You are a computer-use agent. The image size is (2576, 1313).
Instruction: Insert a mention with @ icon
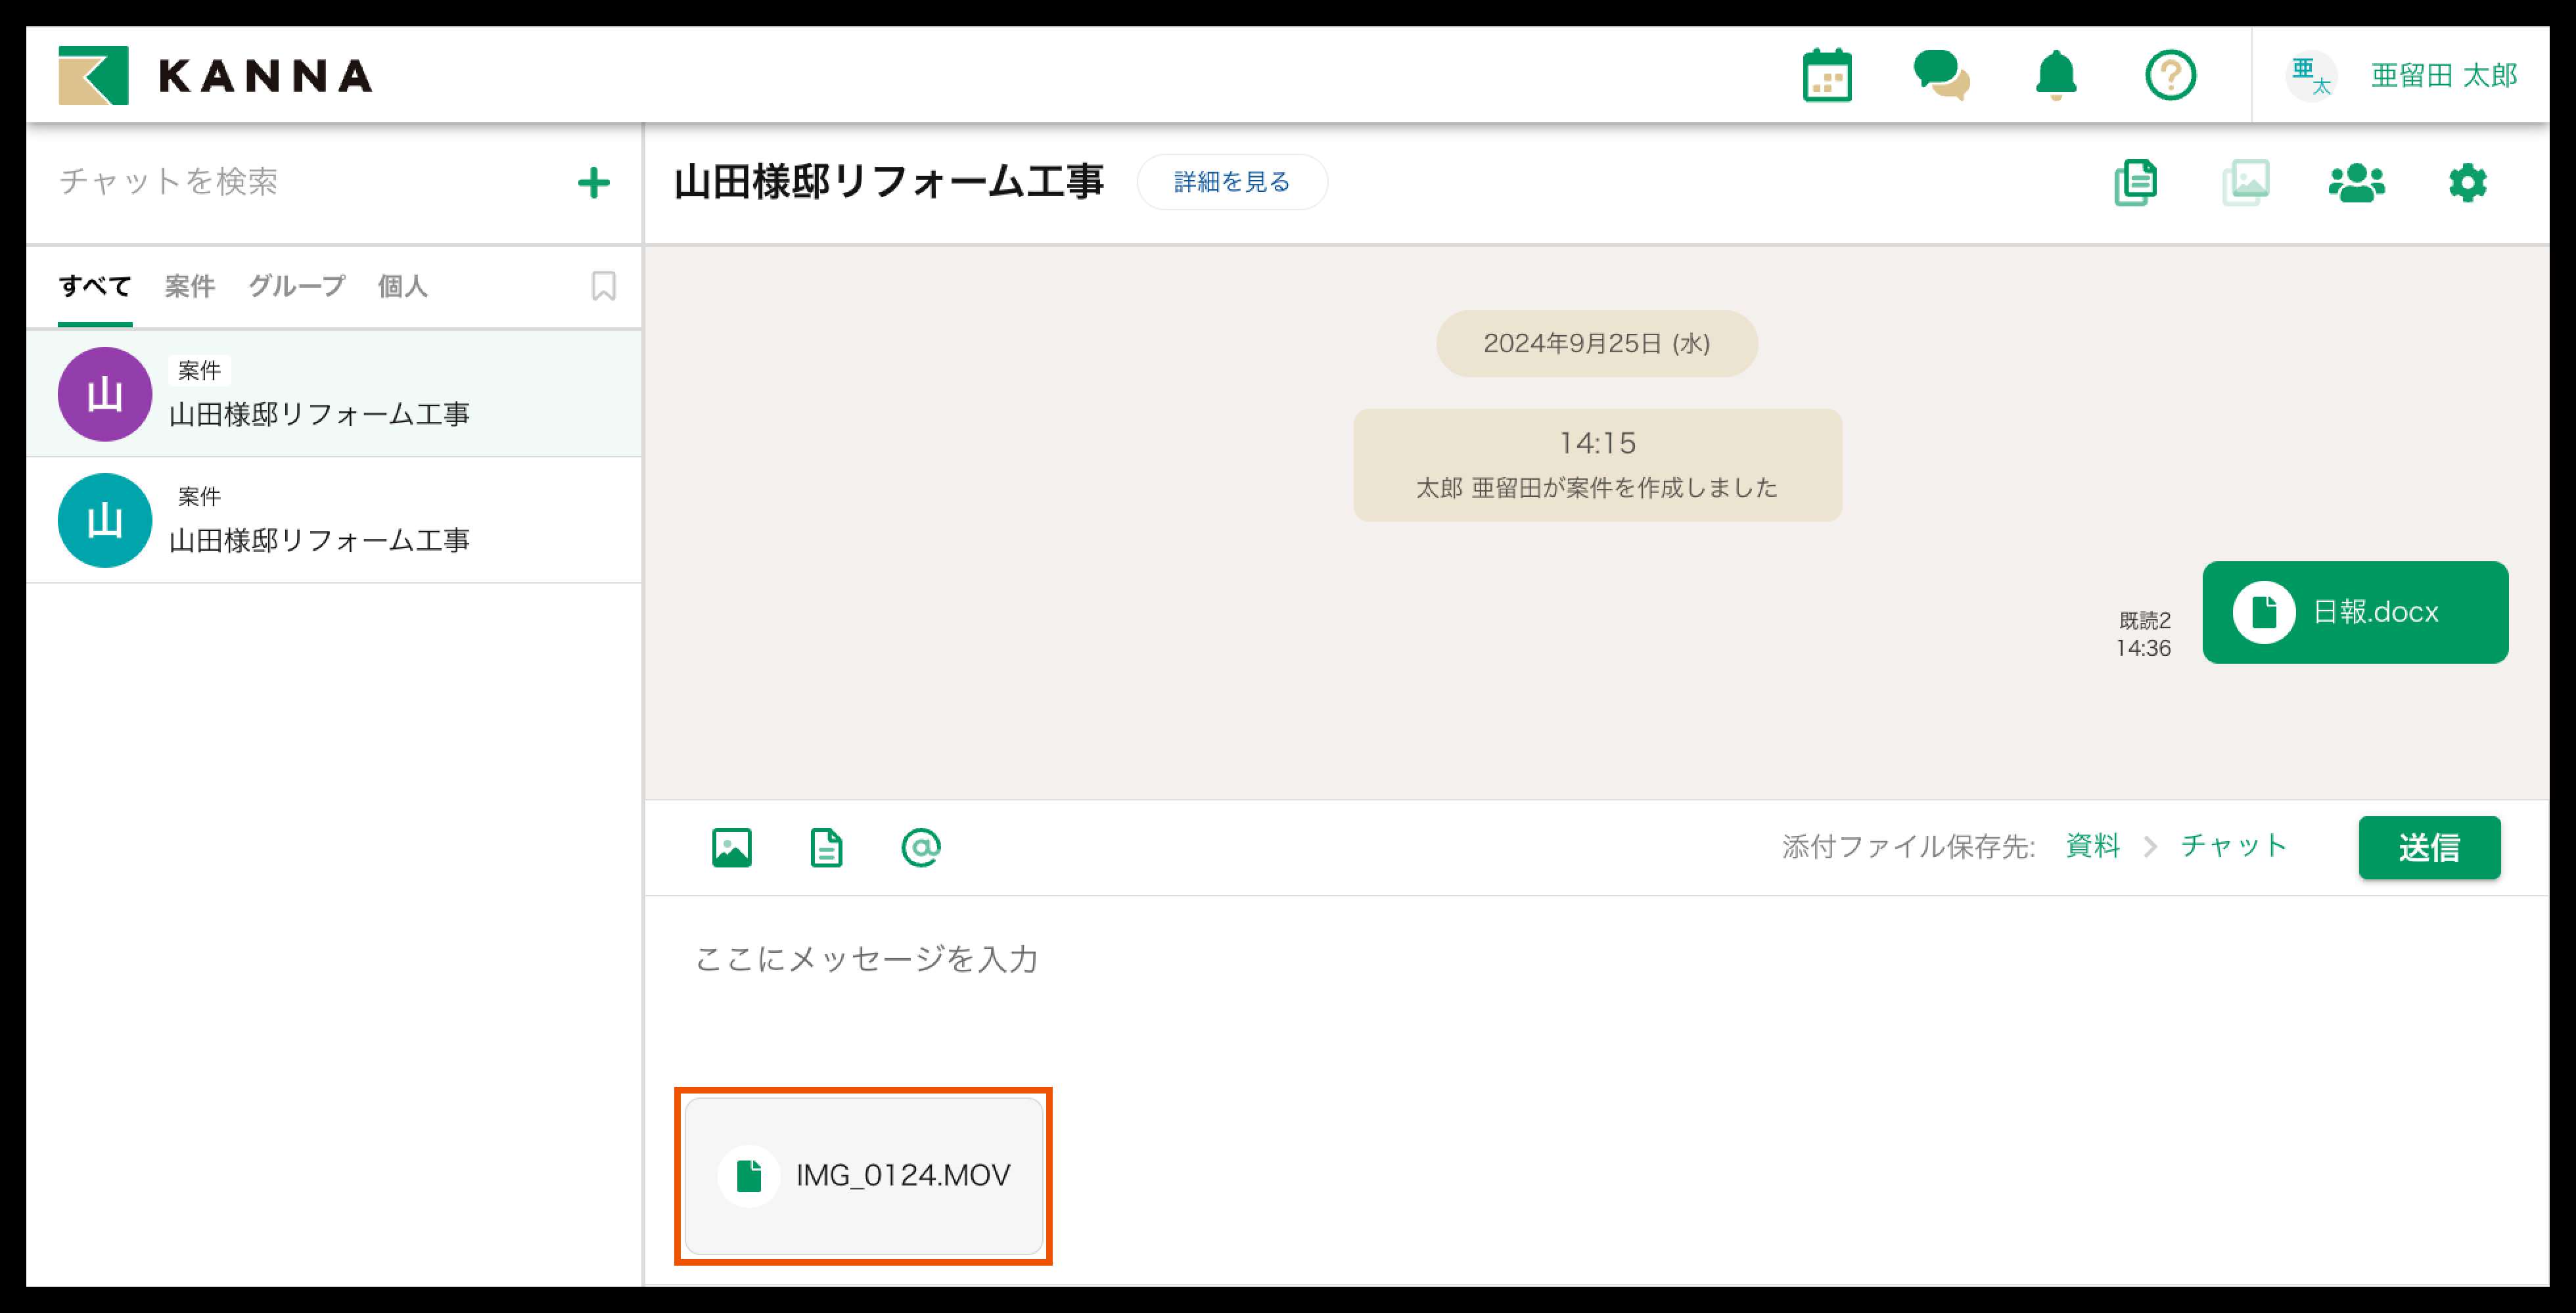pos(920,848)
